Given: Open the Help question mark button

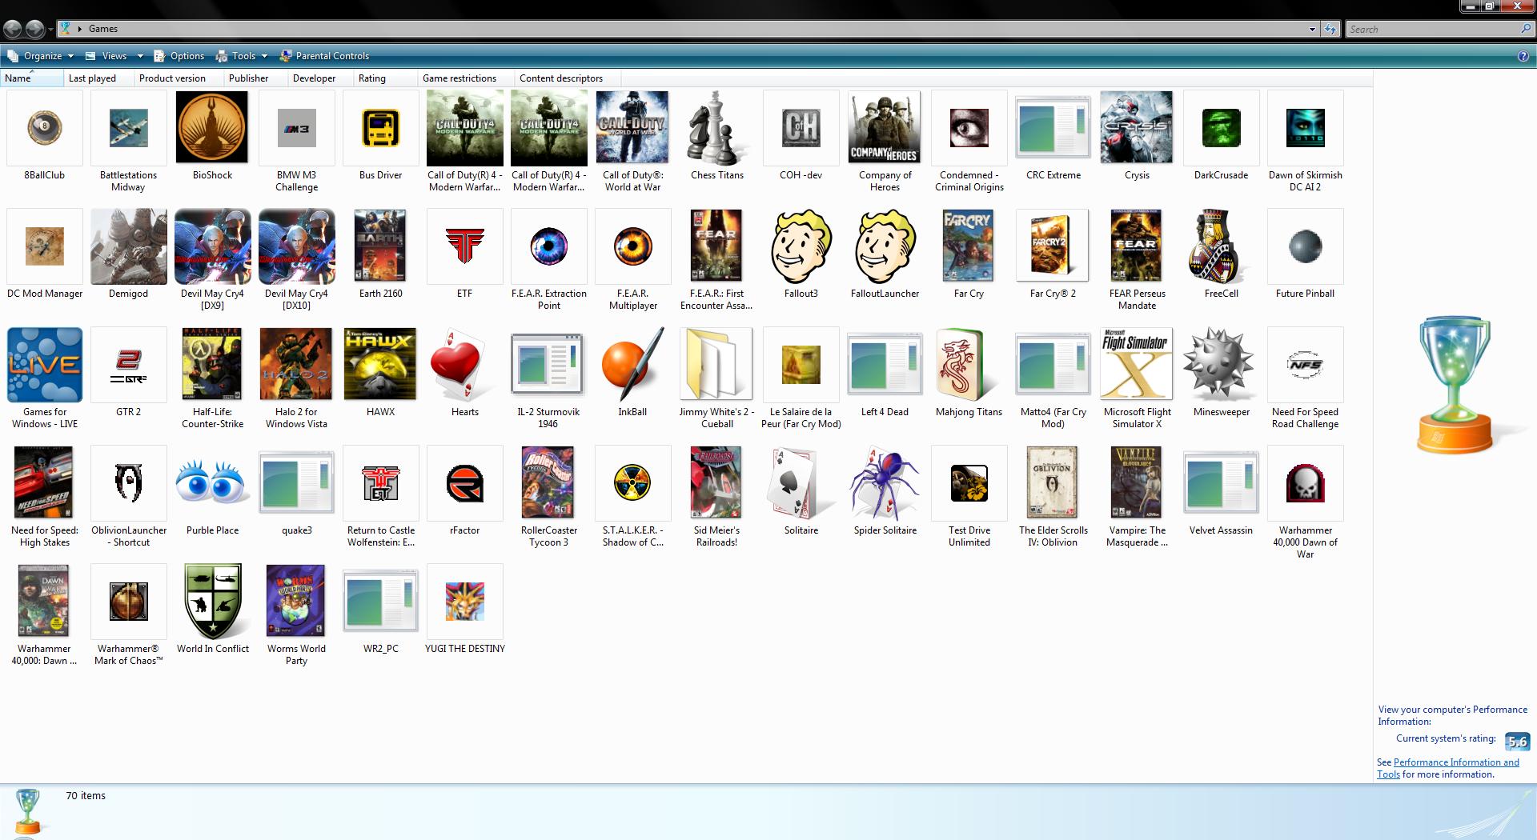Looking at the screenshot, I should [1523, 56].
